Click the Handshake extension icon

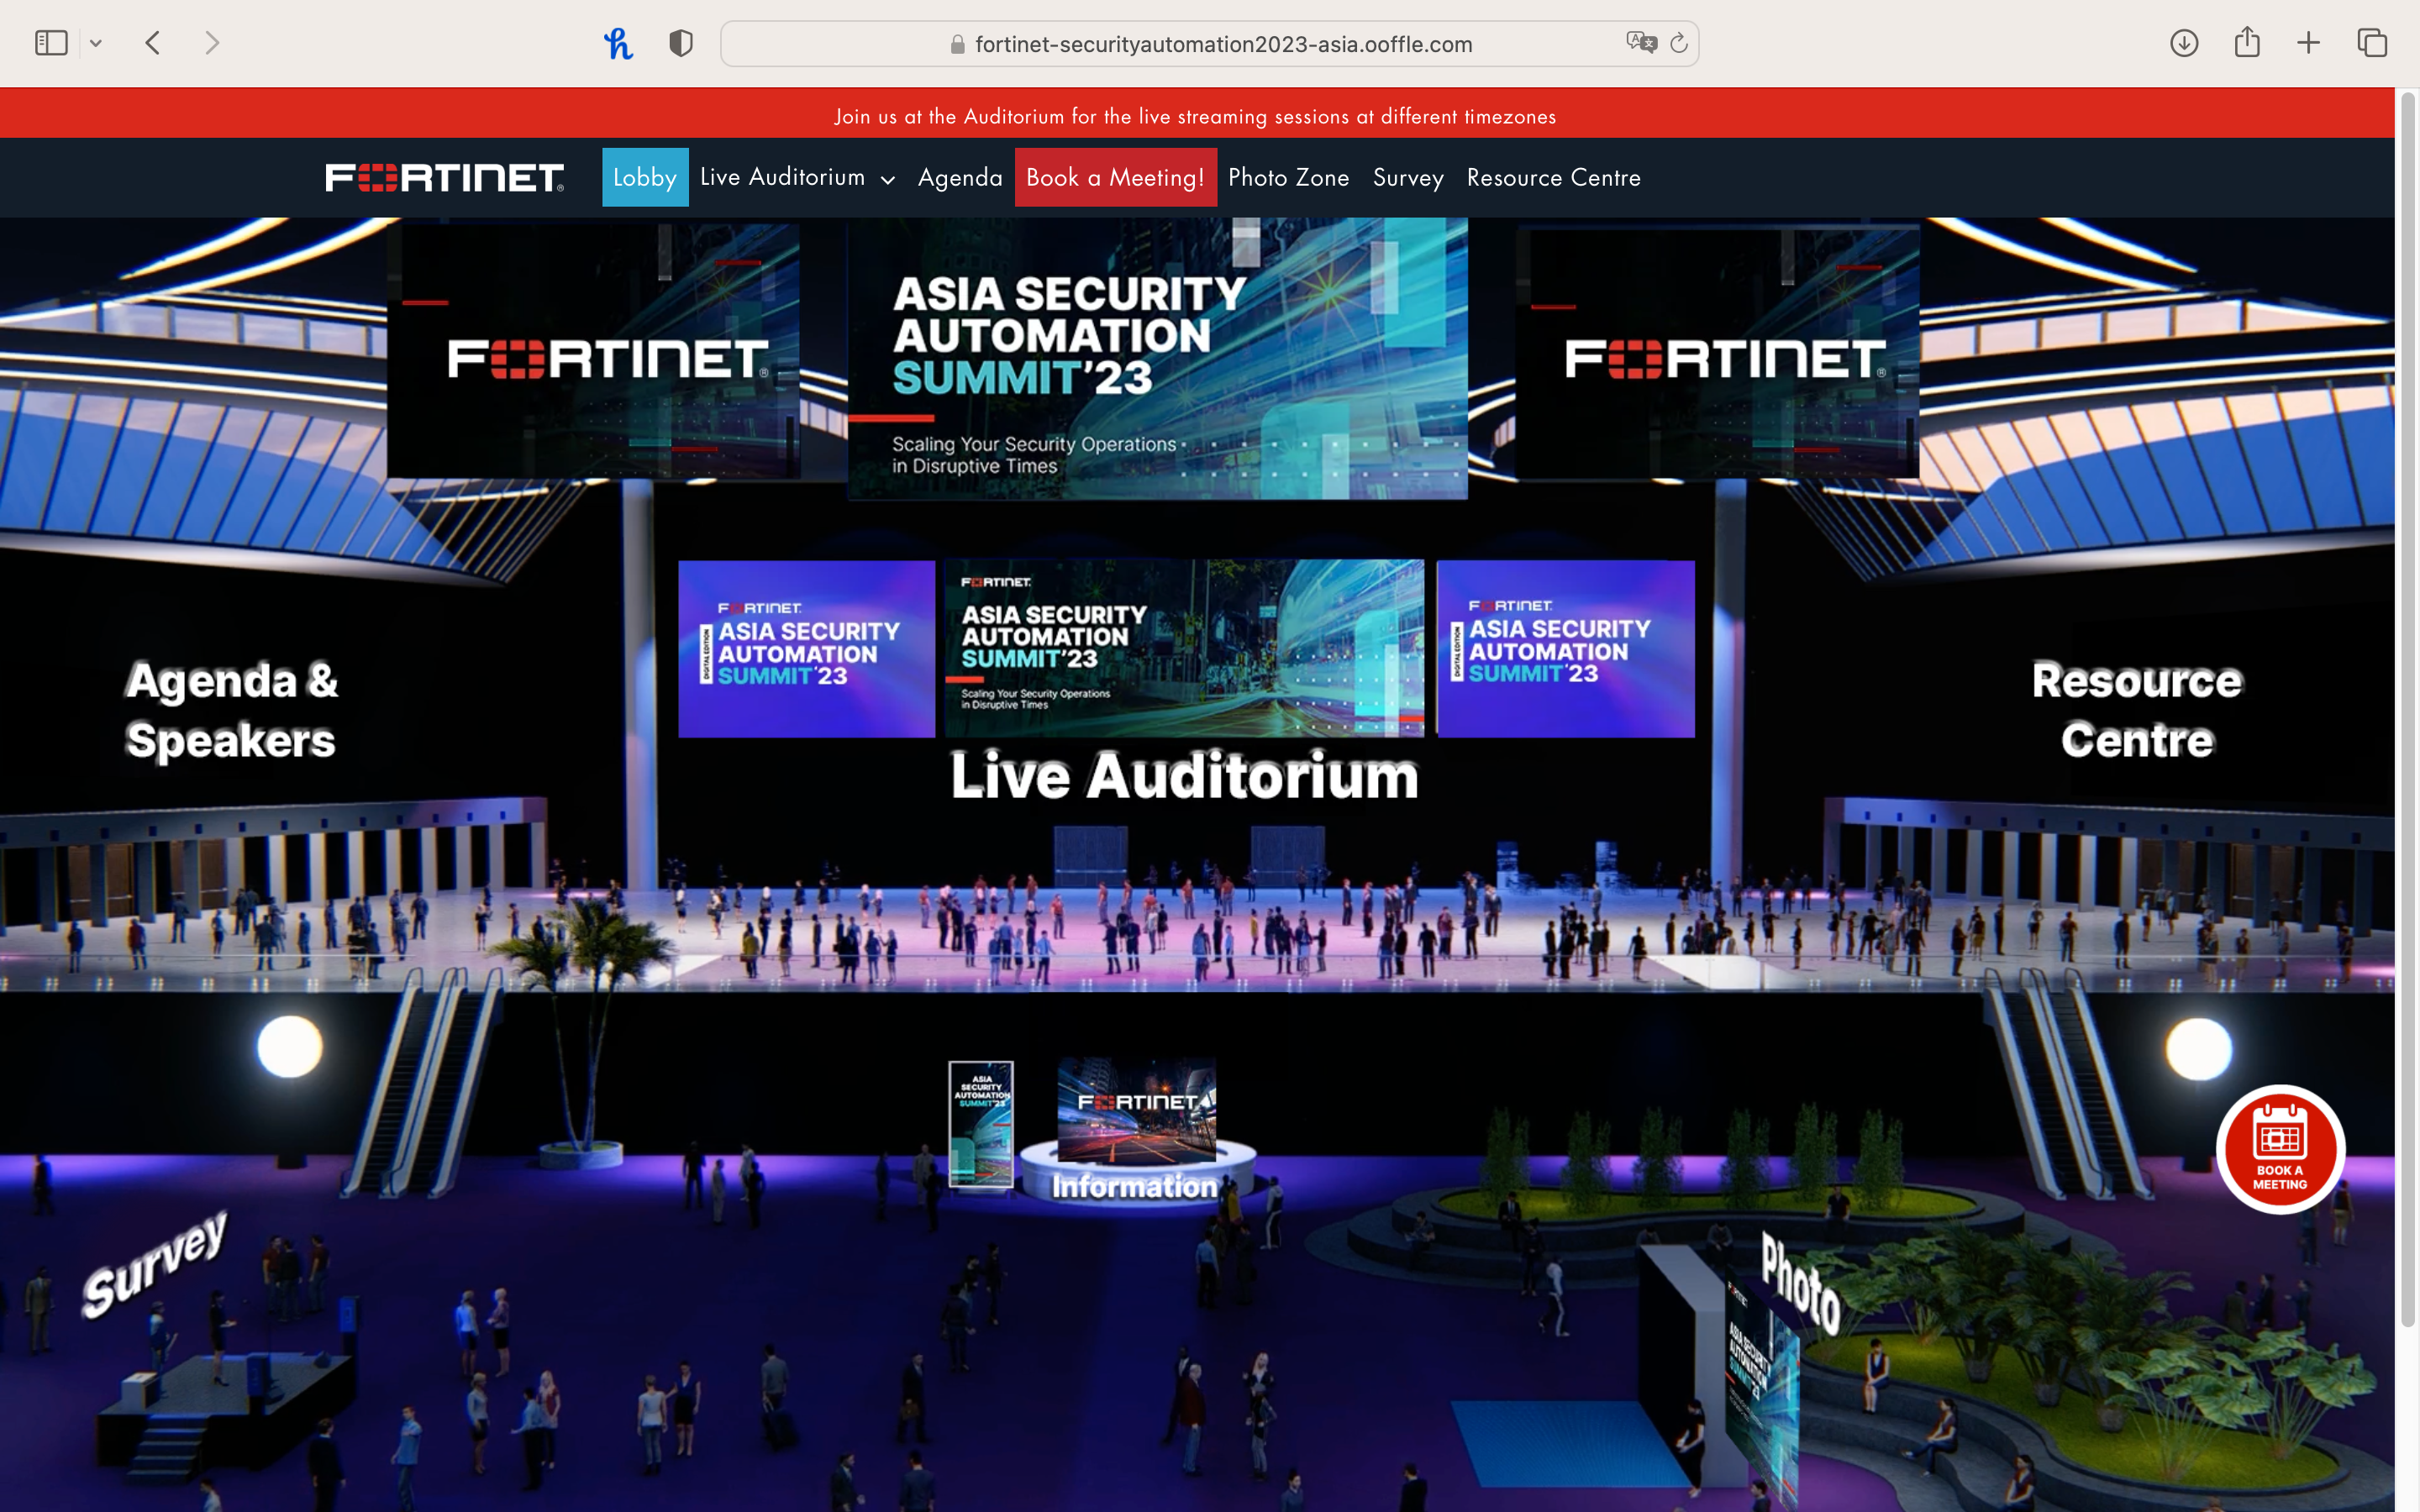coord(620,43)
